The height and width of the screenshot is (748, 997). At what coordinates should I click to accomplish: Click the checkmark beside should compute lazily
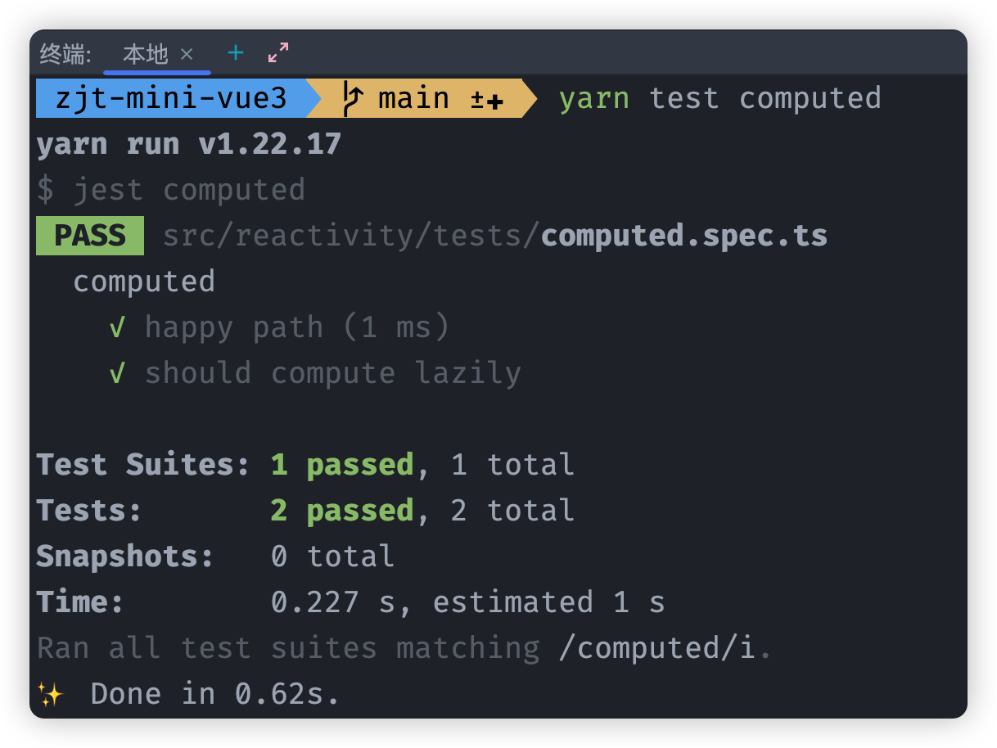[117, 373]
